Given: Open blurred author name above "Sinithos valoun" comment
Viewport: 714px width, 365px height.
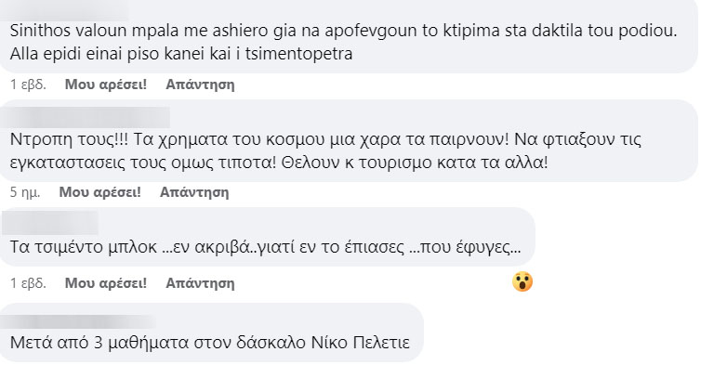Looking at the screenshot, I should tap(66, 10).
